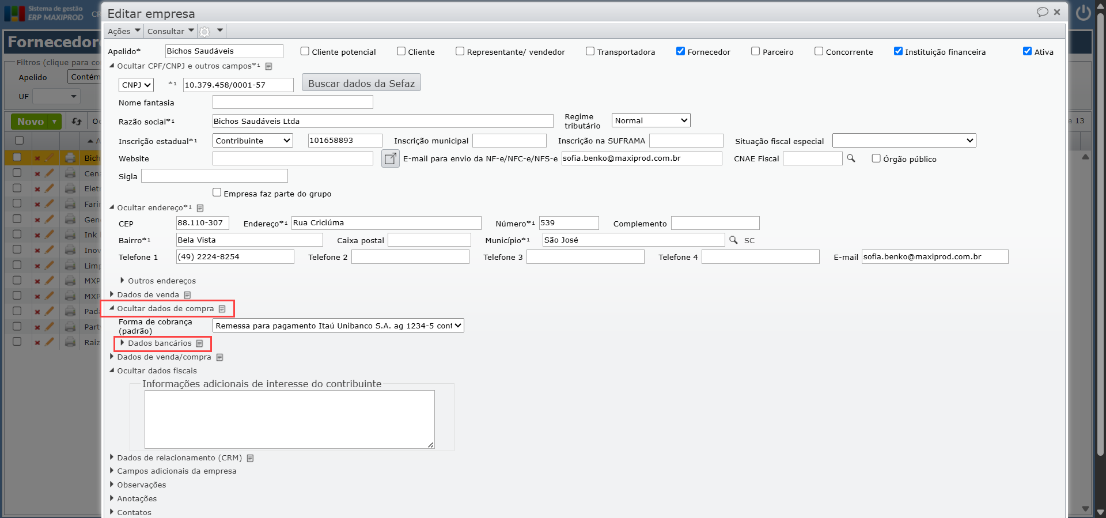Check the Concorrente checkbox
This screenshot has width=1106, height=518.
tap(819, 51)
